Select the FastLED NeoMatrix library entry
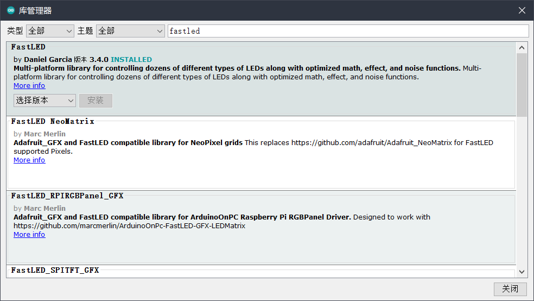534x301 pixels. pos(261,153)
